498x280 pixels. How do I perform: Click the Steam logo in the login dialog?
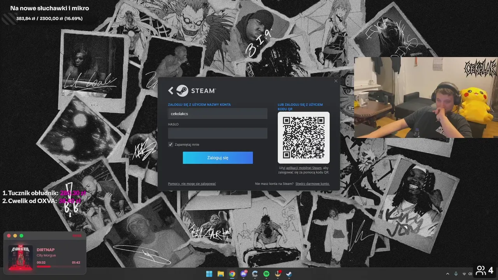pos(196,91)
